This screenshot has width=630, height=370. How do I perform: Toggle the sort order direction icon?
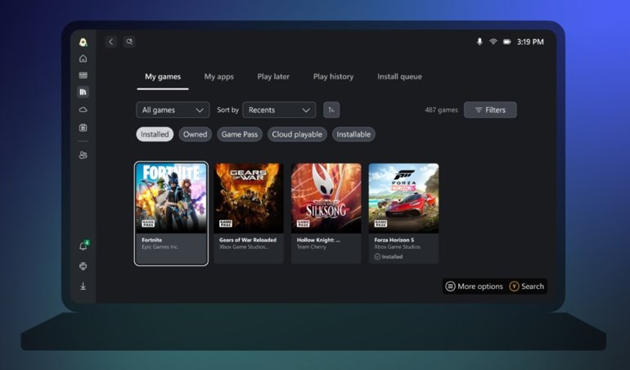(x=331, y=110)
